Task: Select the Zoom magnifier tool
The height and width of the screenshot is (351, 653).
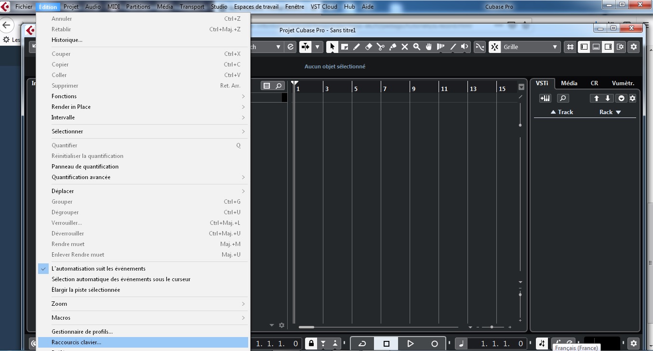Action: pyautogui.click(x=417, y=47)
